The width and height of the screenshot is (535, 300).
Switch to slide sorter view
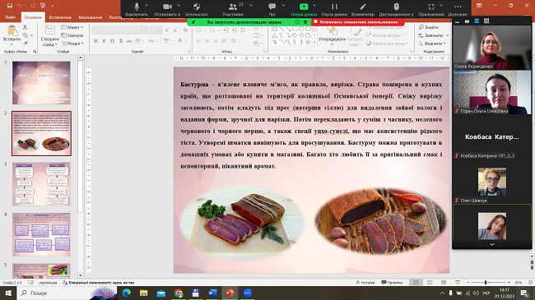pyautogui.click(x=430, y=282)
